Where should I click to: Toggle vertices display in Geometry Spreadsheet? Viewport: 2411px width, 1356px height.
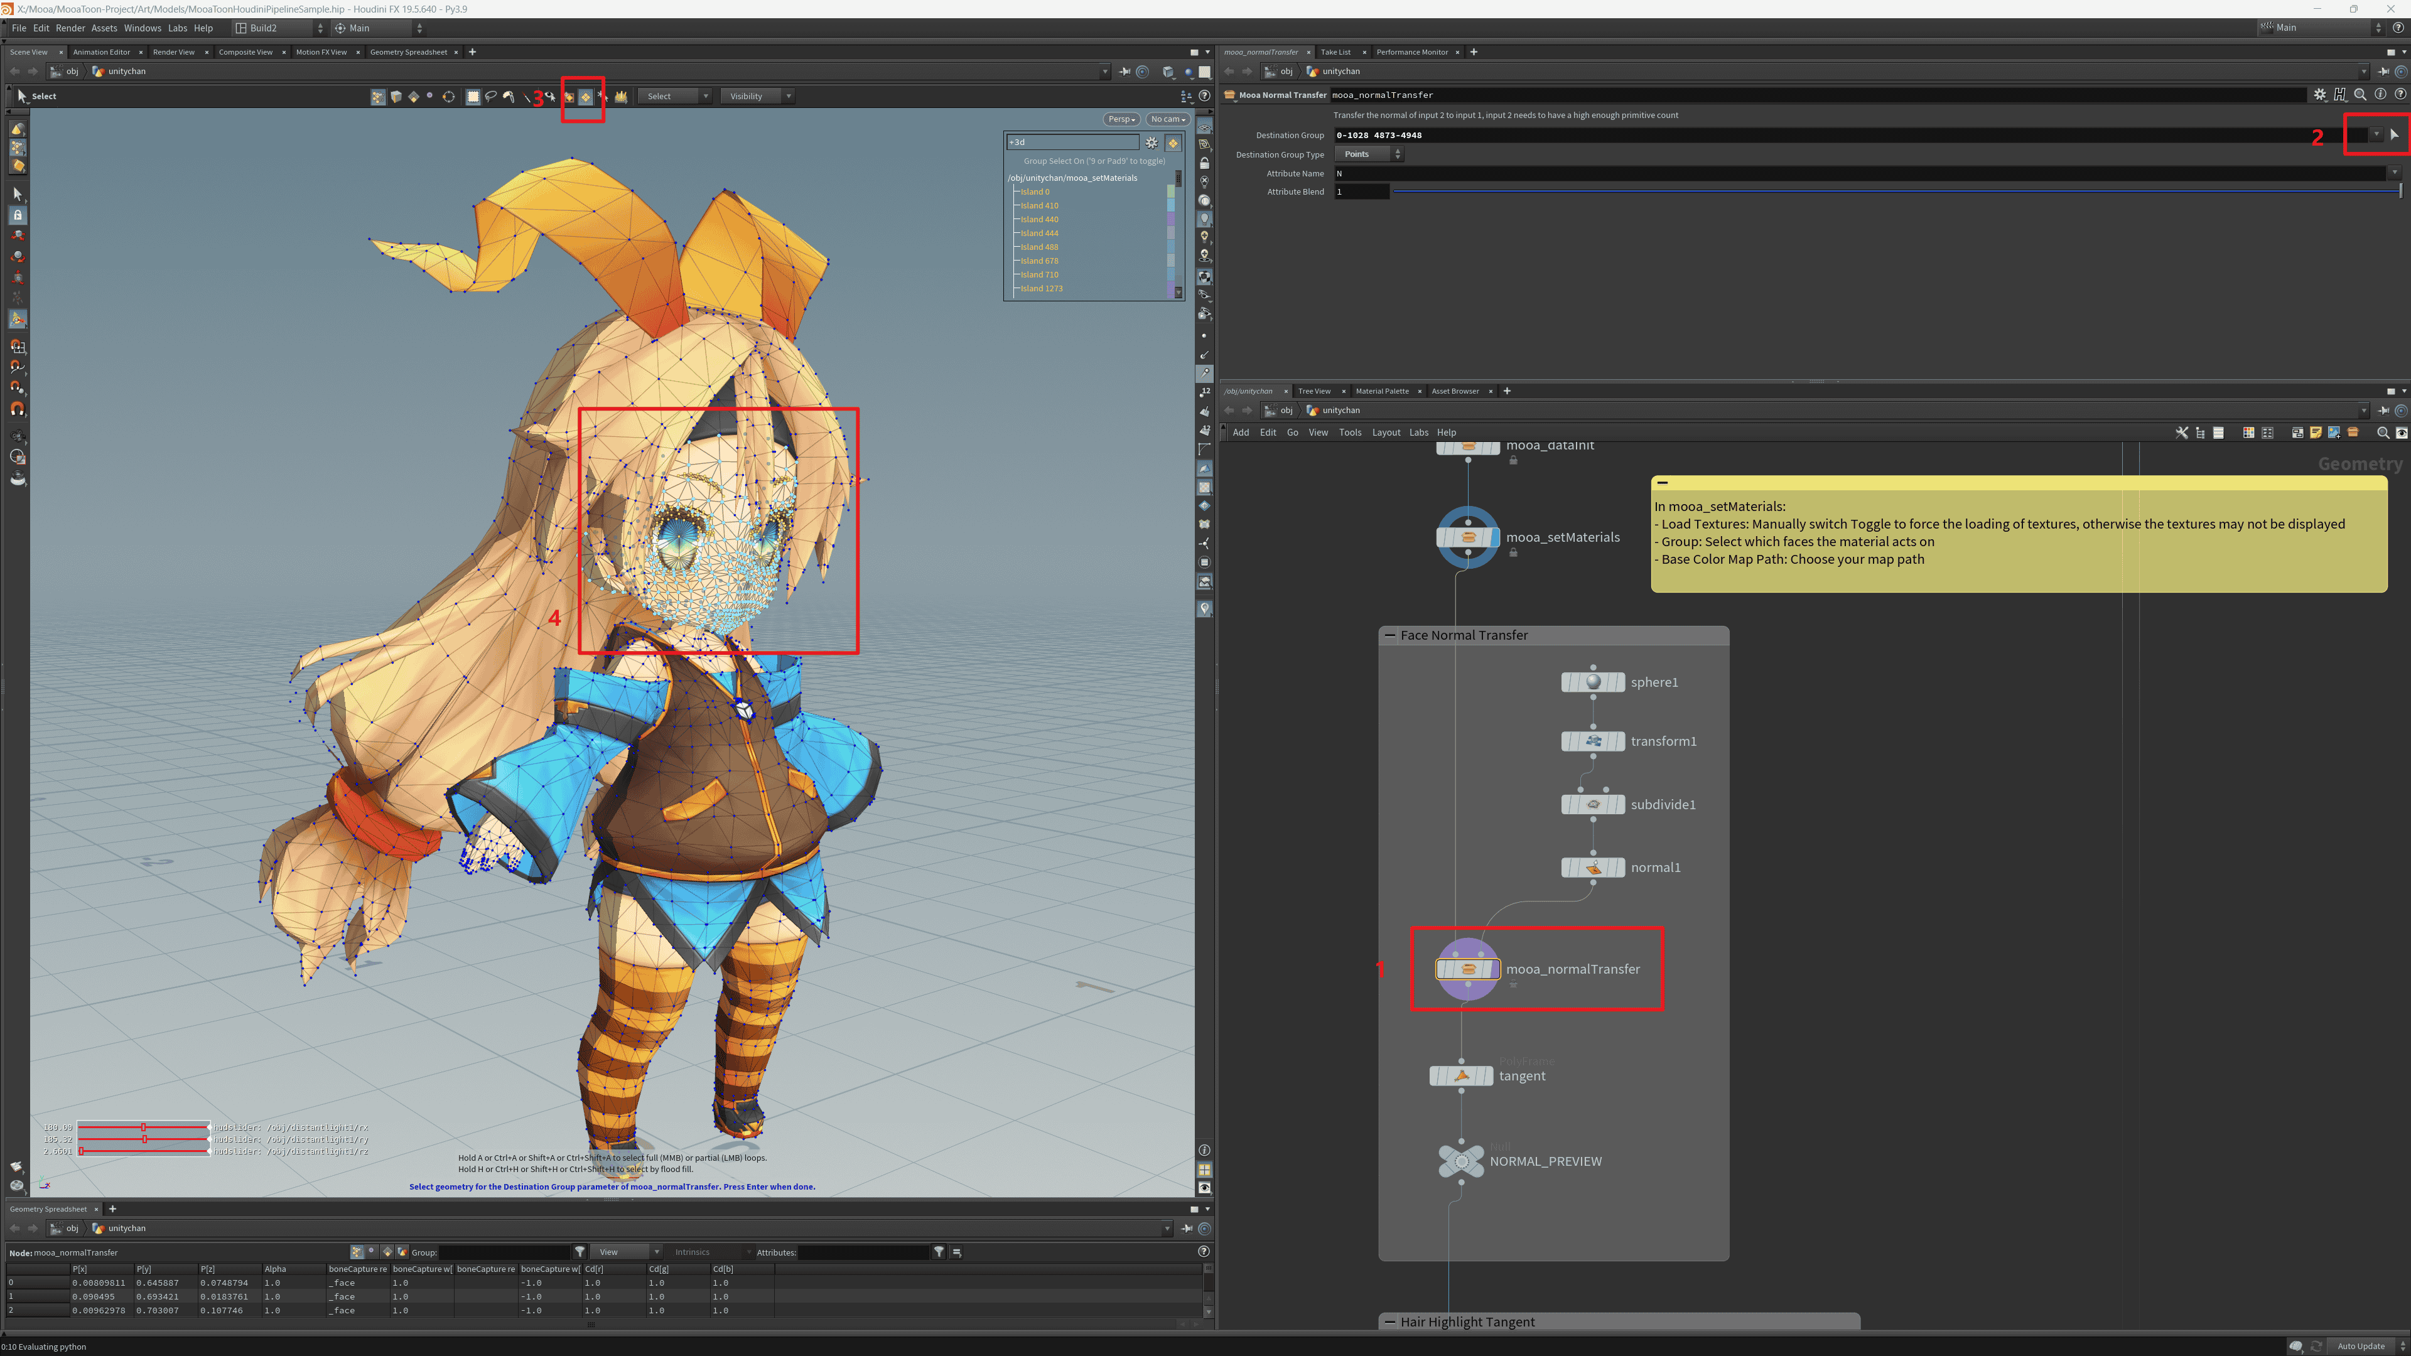pyautogui.click(x=372, y=1252)
